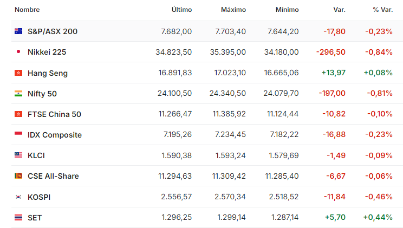Sort by the Máximo column header

point(233,10)
